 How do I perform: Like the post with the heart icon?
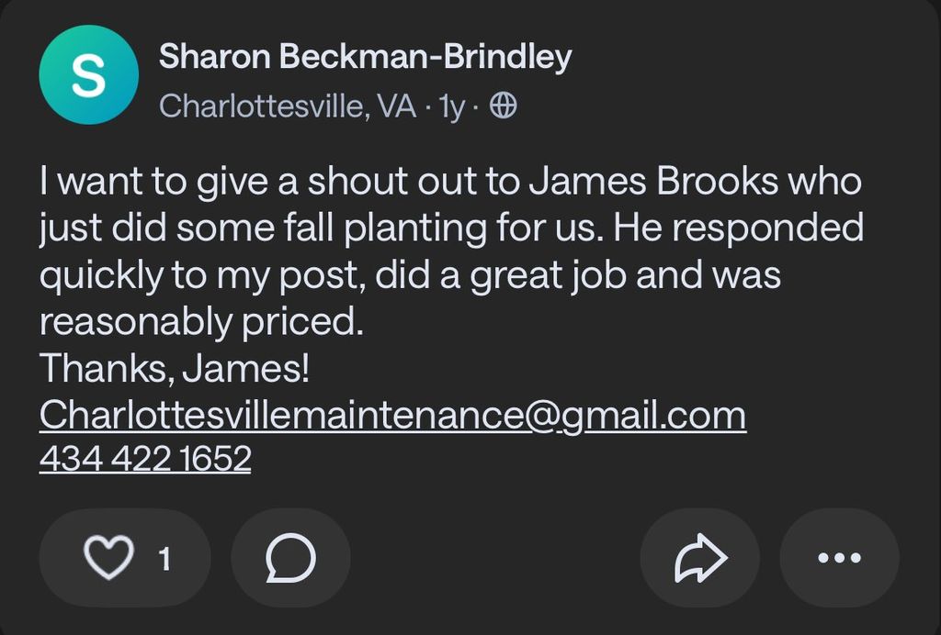pyautogui.click(x=108, y=558)
